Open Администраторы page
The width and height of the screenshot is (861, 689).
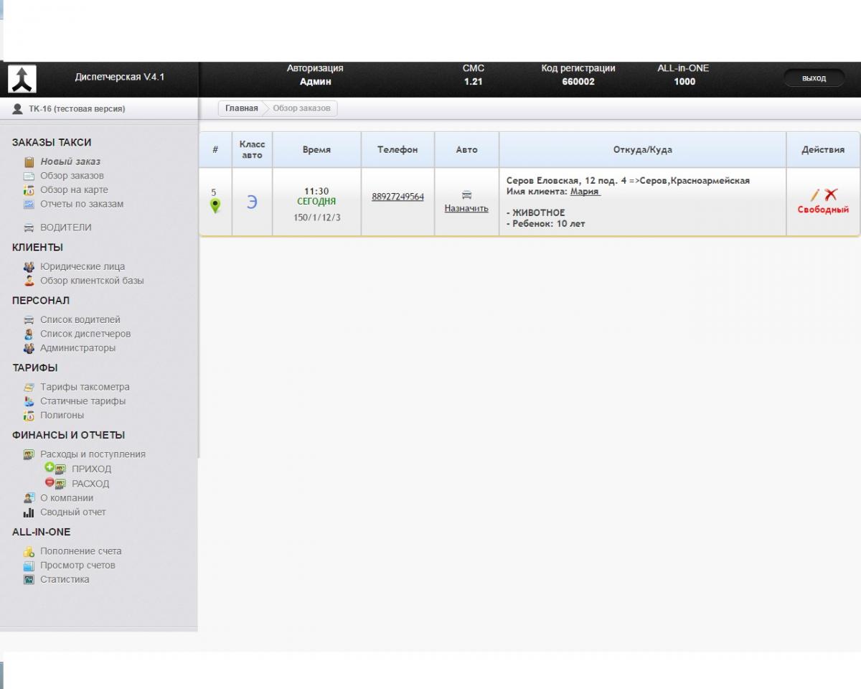click(77, 348)
